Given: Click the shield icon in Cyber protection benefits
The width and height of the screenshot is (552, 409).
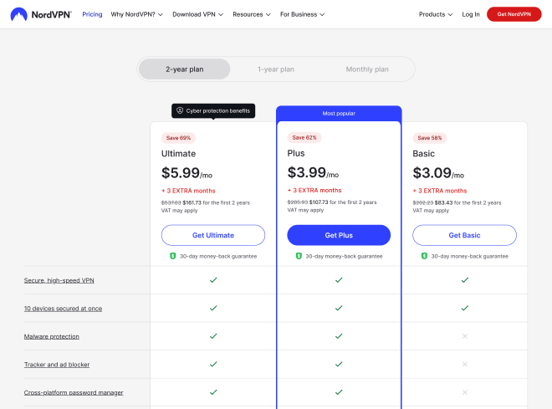Looking at the screenshot, I should click(180, 110).
